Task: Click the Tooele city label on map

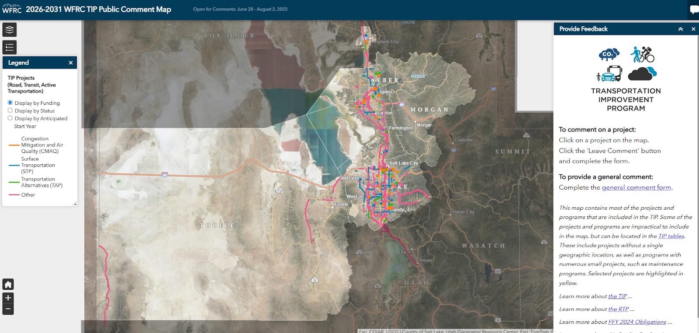Action: [341, 204]
